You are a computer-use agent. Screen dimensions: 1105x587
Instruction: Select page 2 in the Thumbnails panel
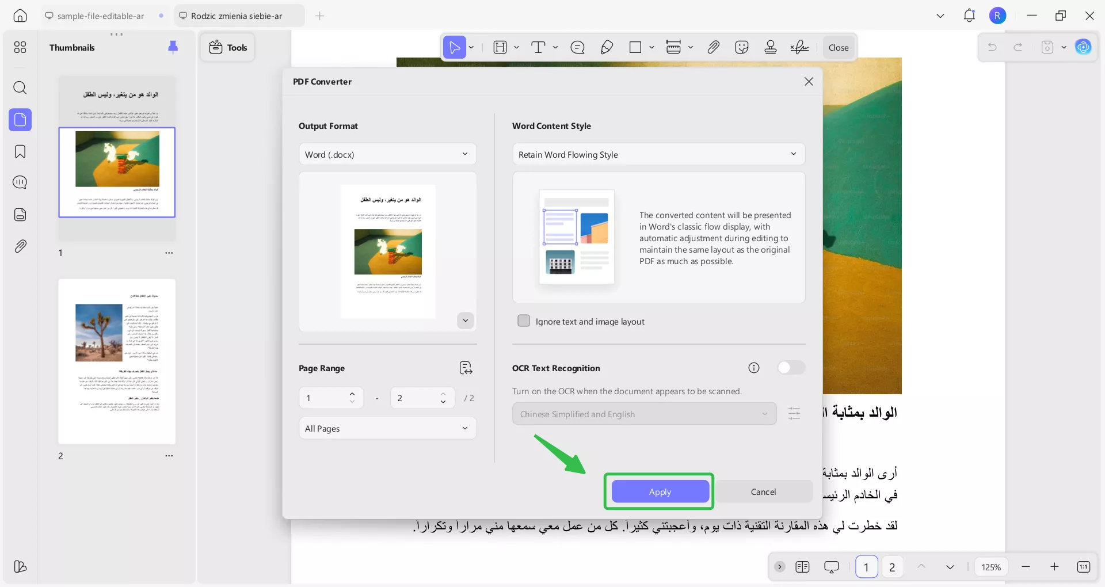coord(117,362)
